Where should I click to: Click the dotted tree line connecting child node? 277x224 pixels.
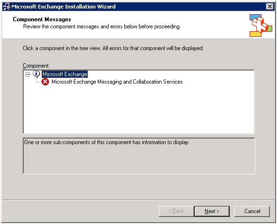pyautogui.click(x=39, y=80)
